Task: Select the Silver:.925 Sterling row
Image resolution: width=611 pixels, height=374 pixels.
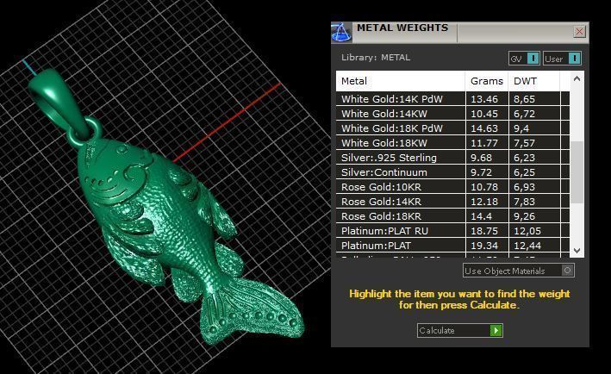Action: [452, 158]
